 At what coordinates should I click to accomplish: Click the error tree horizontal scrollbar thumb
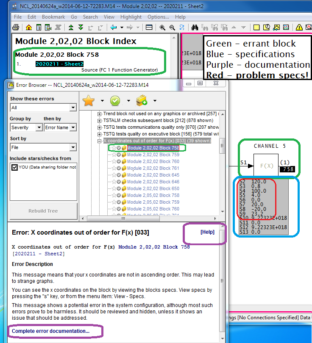(x=123, y=219)
